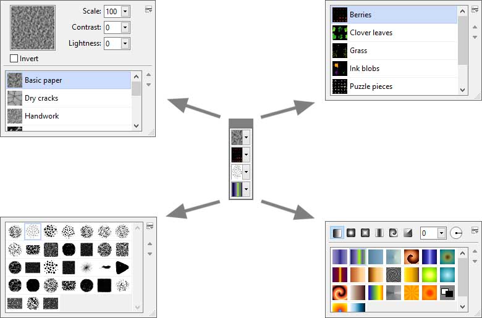Open the gradient panel options menu icon

click(x=475, y=230)
